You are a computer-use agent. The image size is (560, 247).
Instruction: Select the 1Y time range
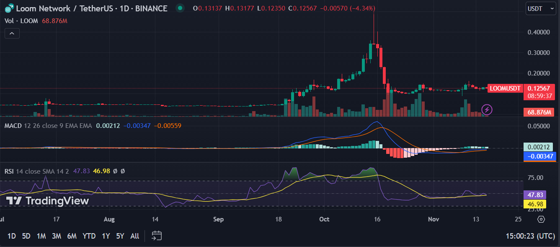point(106,236)
